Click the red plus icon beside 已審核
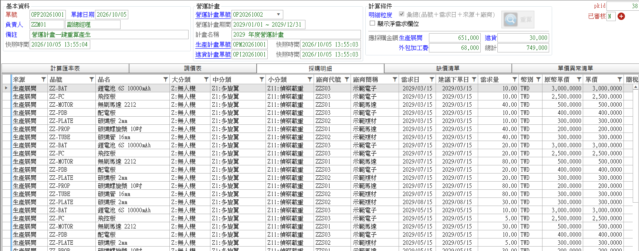The width and height of the screenshot is (639, 251). [621, 16]
